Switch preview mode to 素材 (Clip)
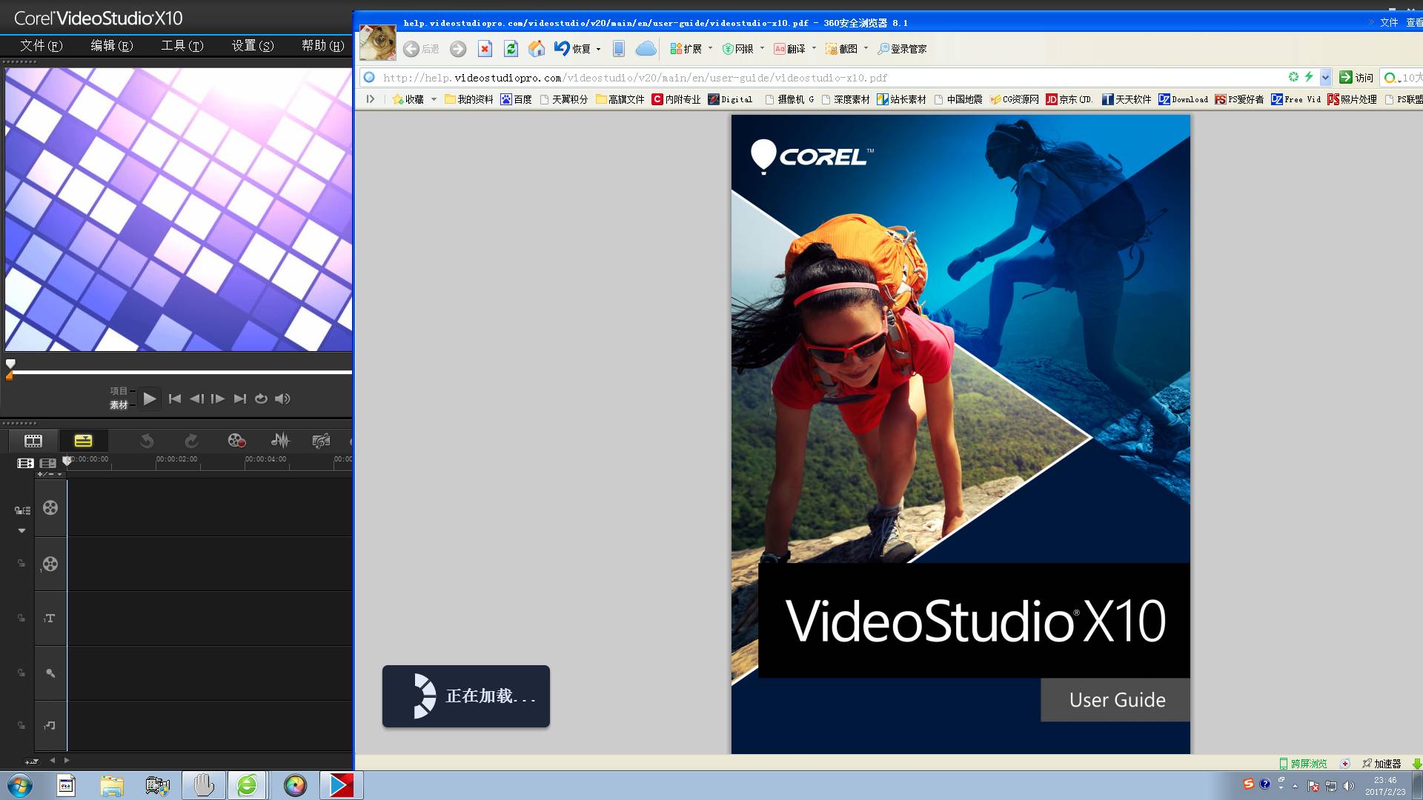 point(119,405)
